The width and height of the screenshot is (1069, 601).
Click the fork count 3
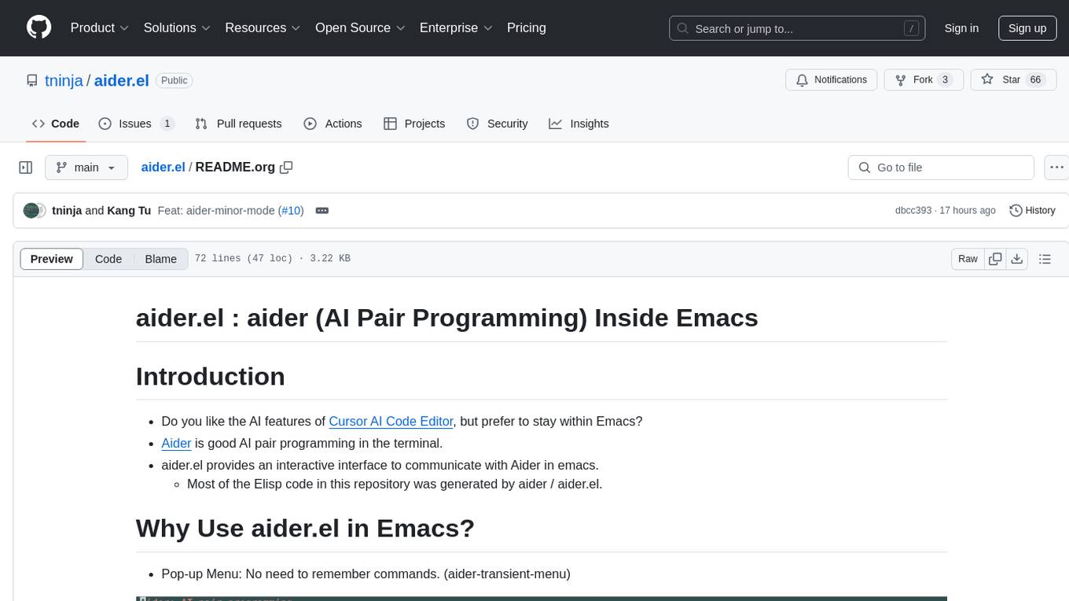coord(945,79)
